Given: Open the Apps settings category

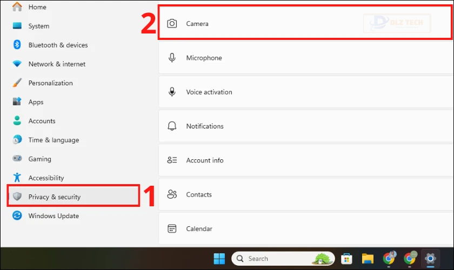Looking at the screenshot, I should pos(36,102).
